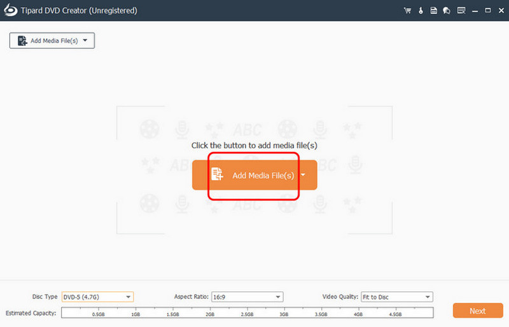This screenshot has height=327, width=509.
Task: Open the Disc Type DVD-5 dropdown
Action: tap(97, 297)
